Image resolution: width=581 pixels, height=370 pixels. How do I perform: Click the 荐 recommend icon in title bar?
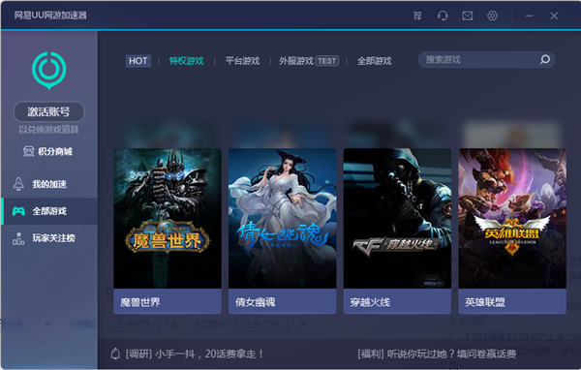[x=417, y=15]
